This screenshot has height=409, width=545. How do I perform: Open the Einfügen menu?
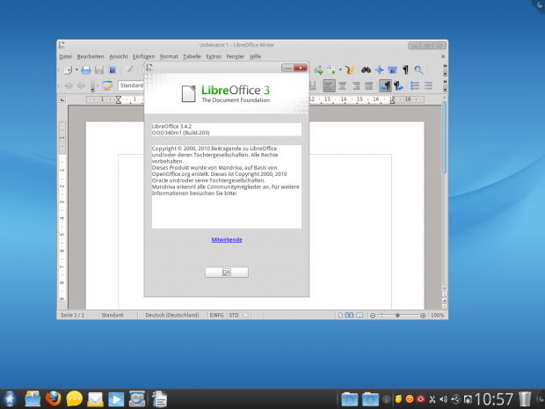pyautogui.click(x=143, y=56)
